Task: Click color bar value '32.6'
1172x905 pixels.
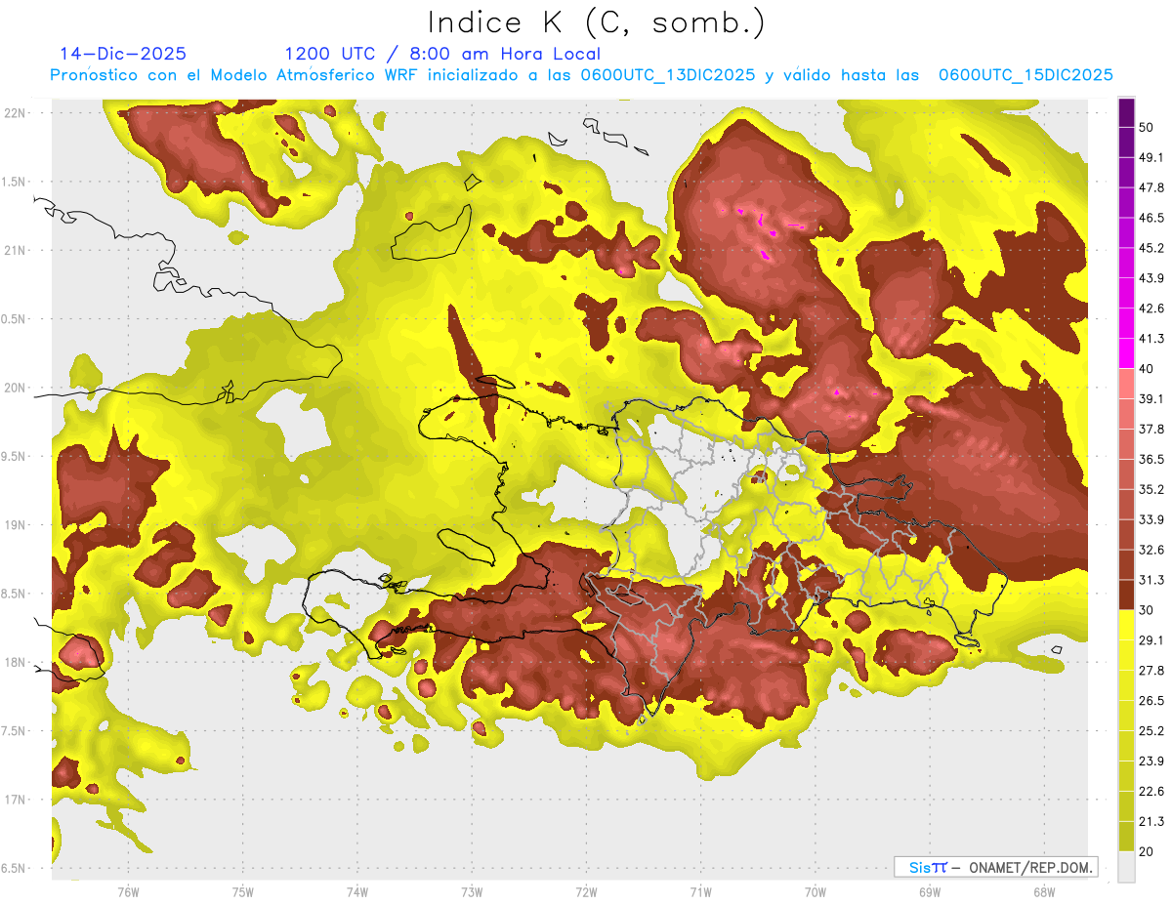Action: pyautogui.click(x=1151, y=550)
